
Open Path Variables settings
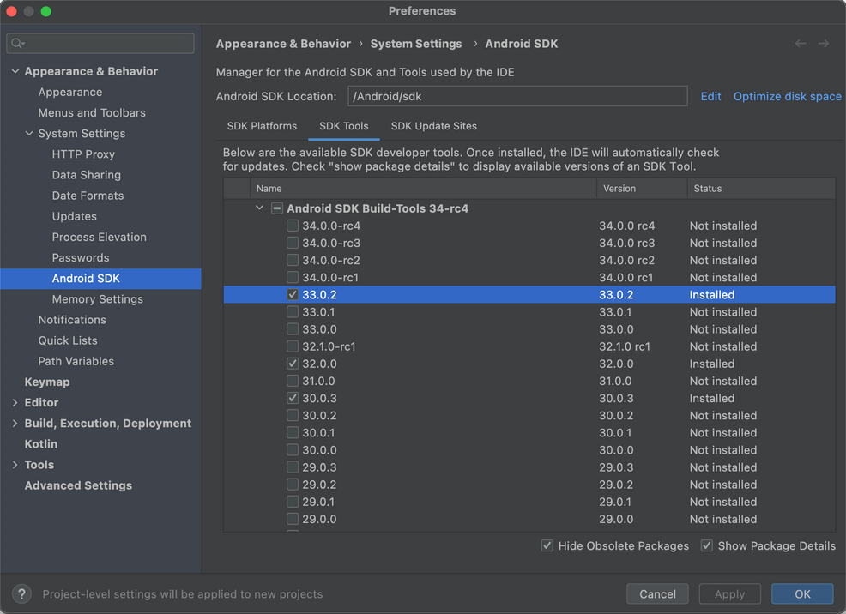(x=76, y=361)
